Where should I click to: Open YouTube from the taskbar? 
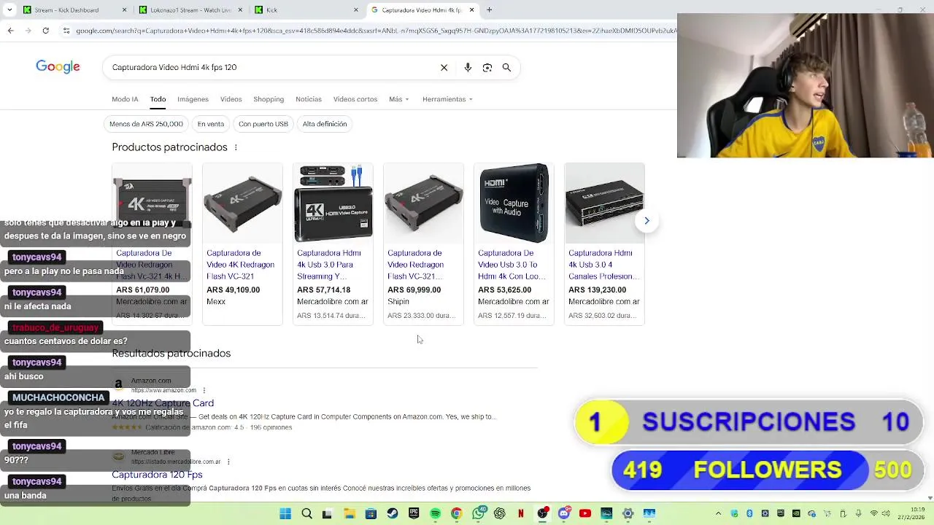(584, 513)
